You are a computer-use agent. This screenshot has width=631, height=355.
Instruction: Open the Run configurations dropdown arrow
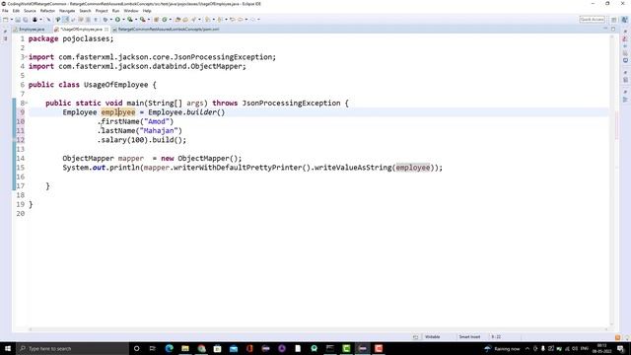pyautogui.click(x=123, y=20)
